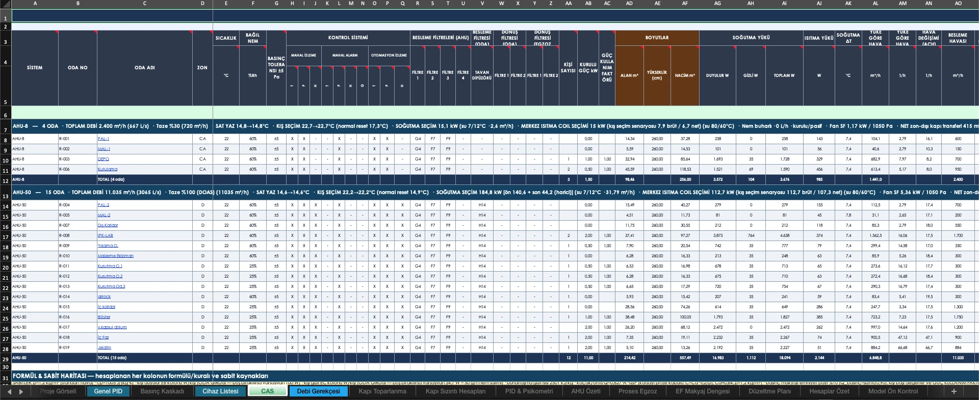The width and height of the screenshot is (979, 400).
Task: Select the SİSTEM header cell
Action: click(35, 68)
